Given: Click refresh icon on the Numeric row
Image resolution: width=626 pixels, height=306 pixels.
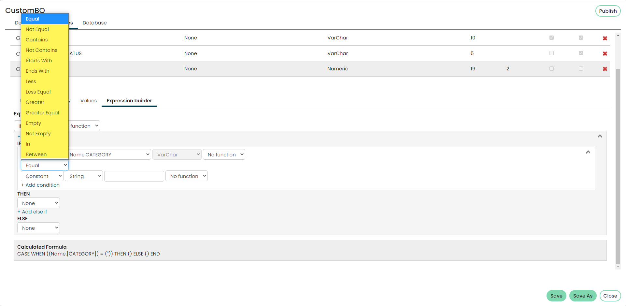Looking at the screenshot, I should (18, 69).
